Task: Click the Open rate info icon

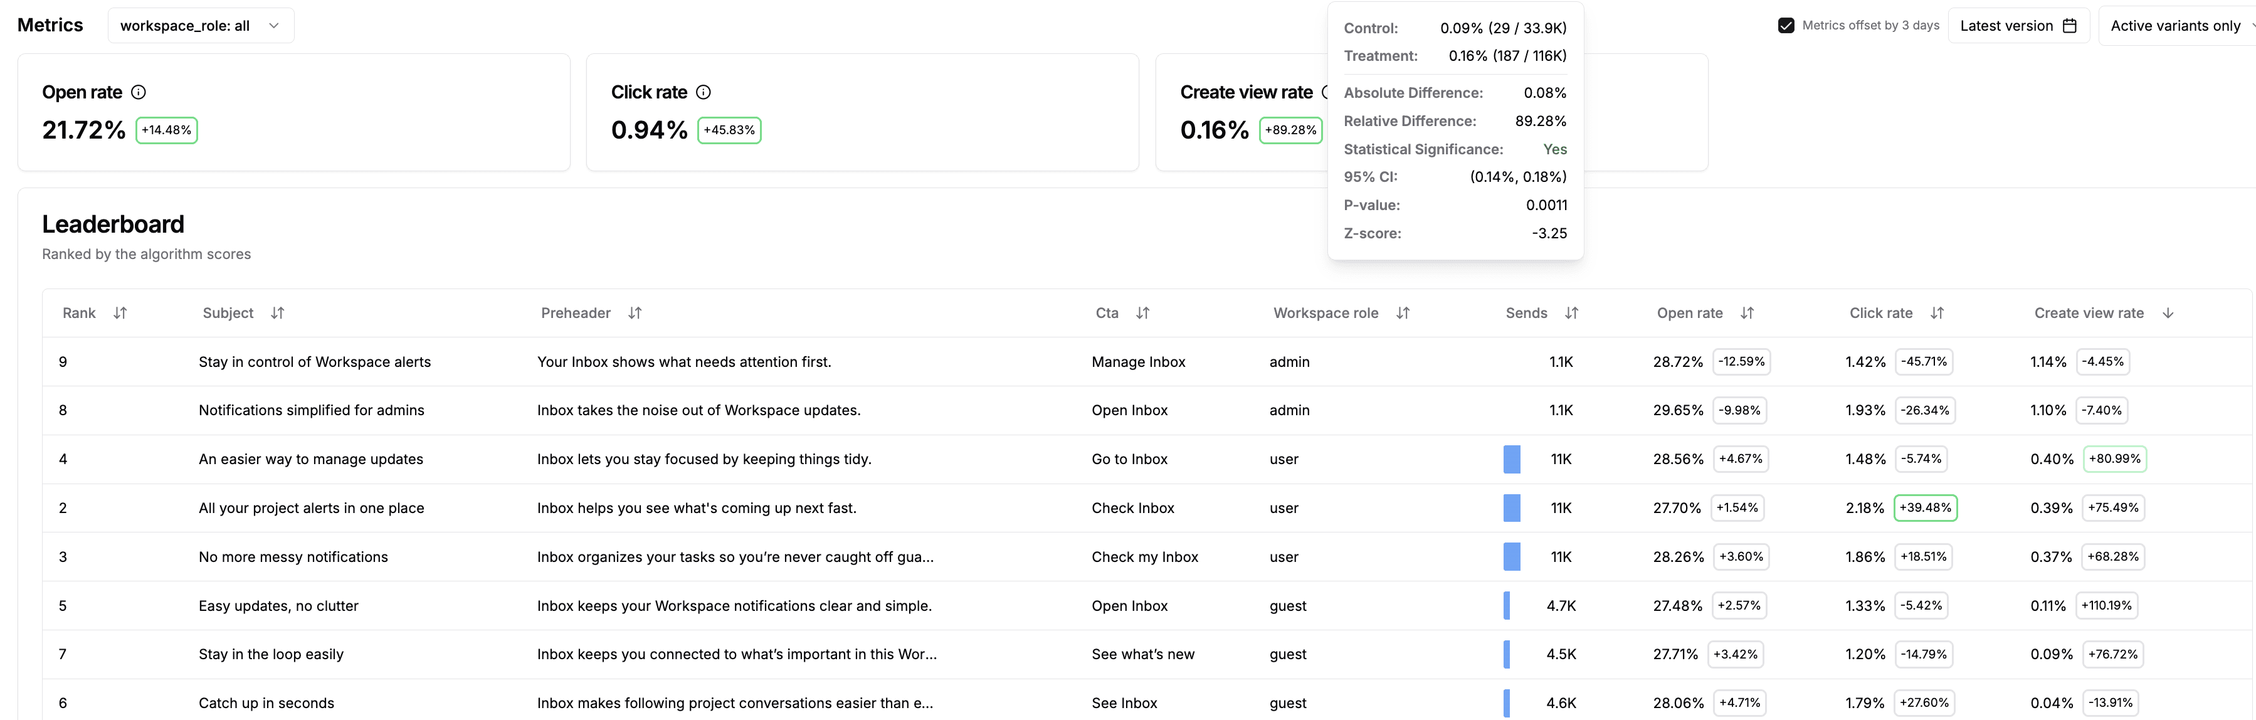Action: 139,92
